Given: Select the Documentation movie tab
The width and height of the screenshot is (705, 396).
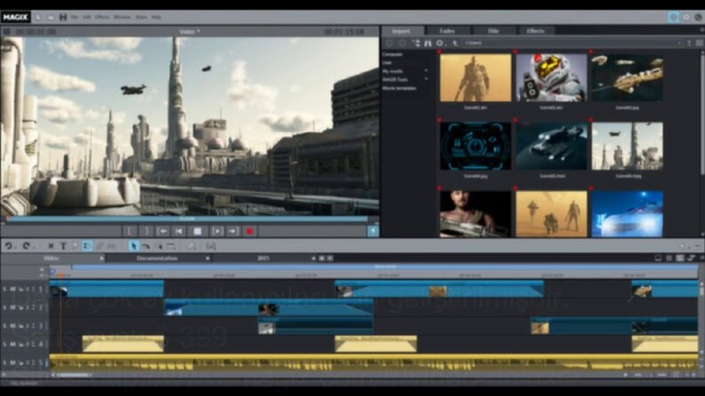Looking at the screenshot, I should pos(157,258).
